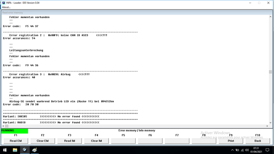Click the empty F5 function button
The height and width of the screenshot is (154, 274).
[123, 141]
